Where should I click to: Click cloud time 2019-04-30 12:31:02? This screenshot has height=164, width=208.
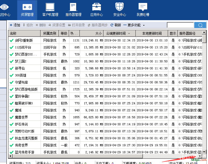pos(120,48)
